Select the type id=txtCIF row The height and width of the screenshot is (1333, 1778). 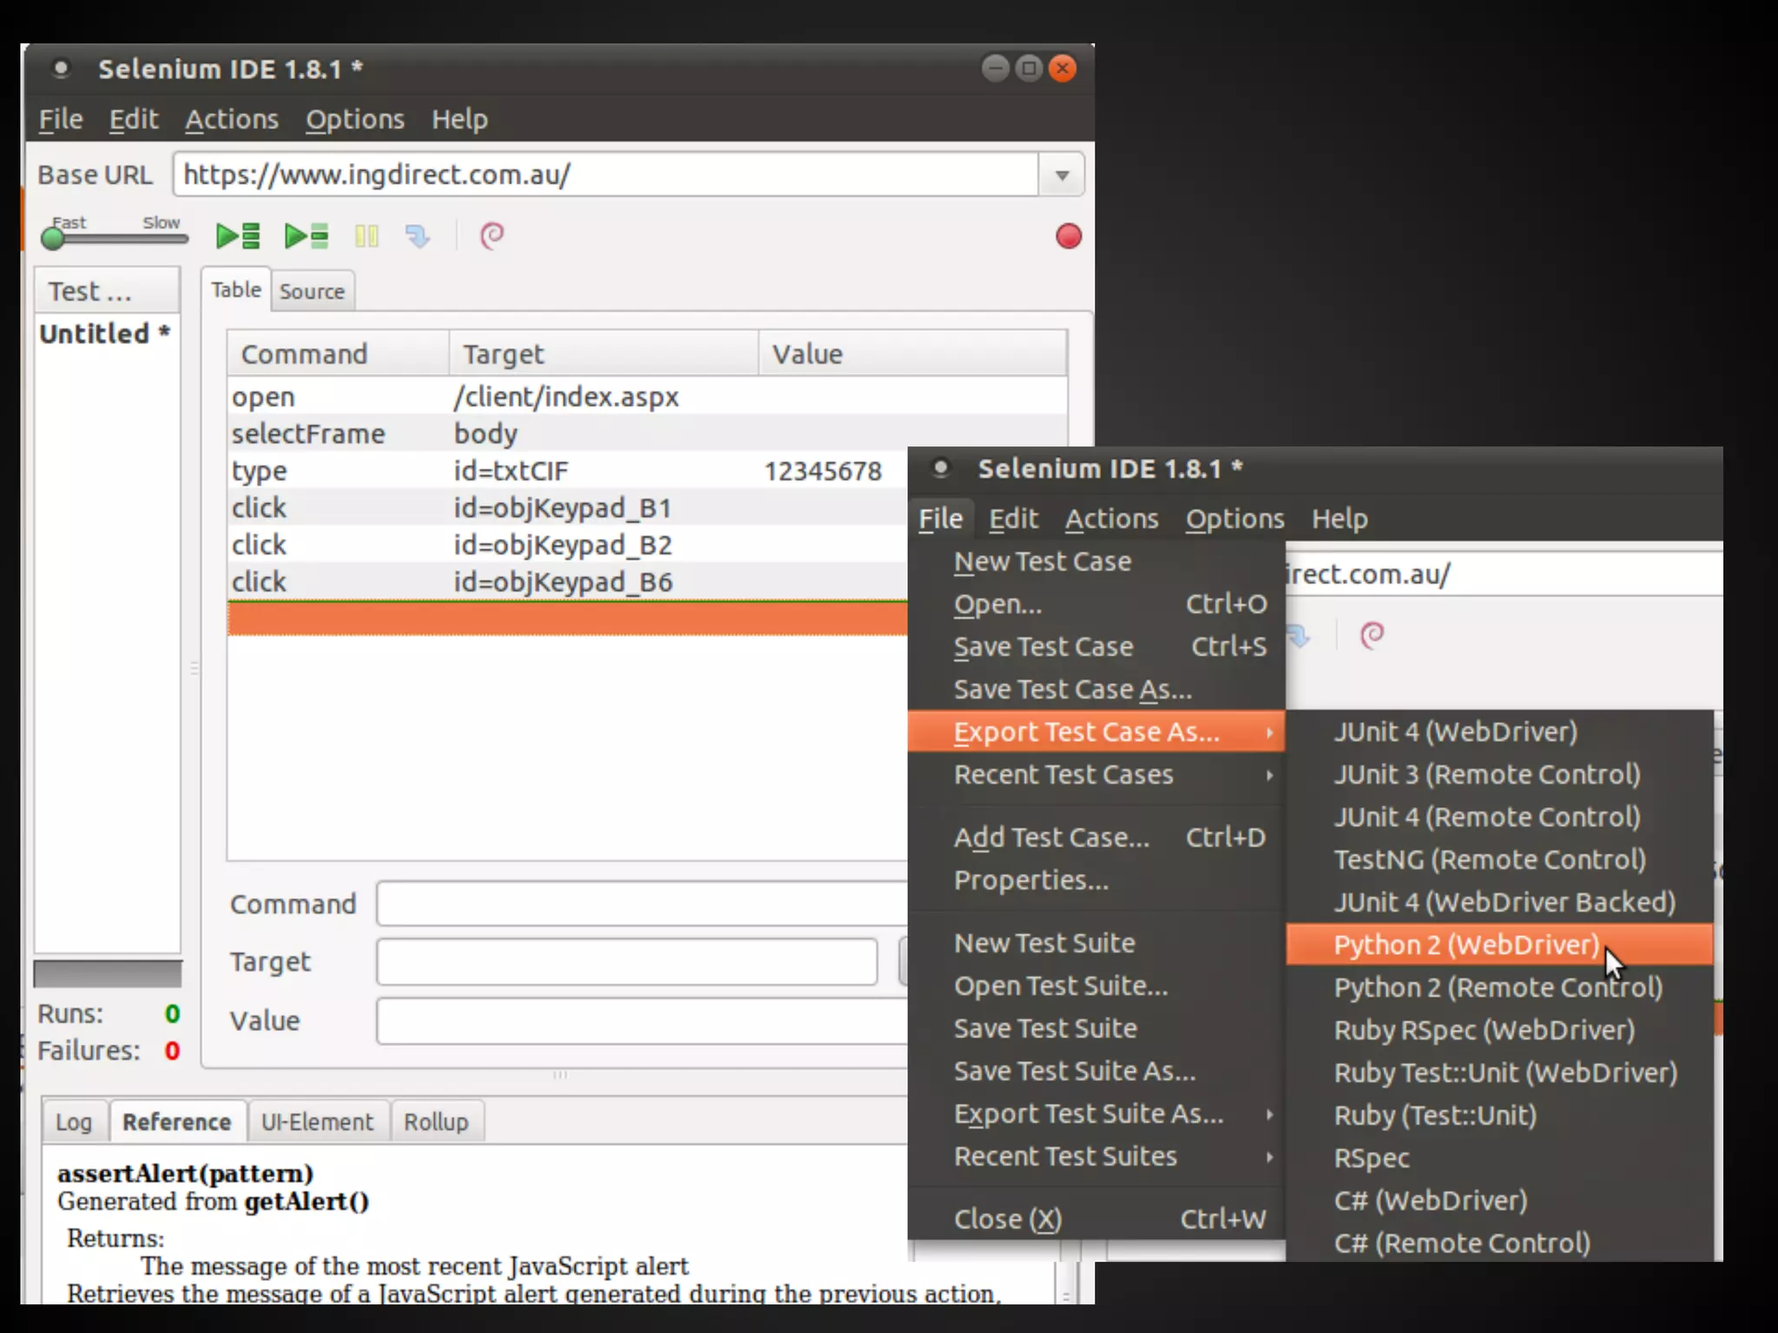pos(568,470)
